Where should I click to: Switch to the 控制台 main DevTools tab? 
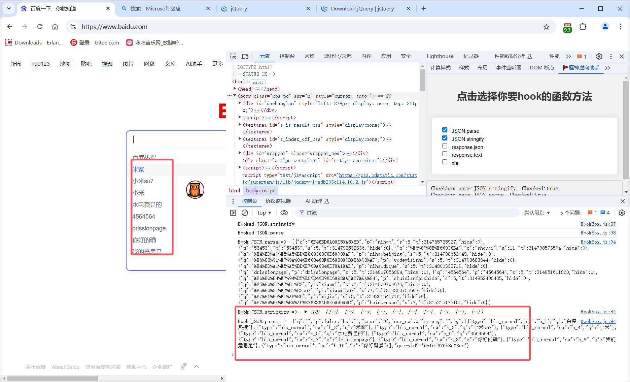(287, 56)
